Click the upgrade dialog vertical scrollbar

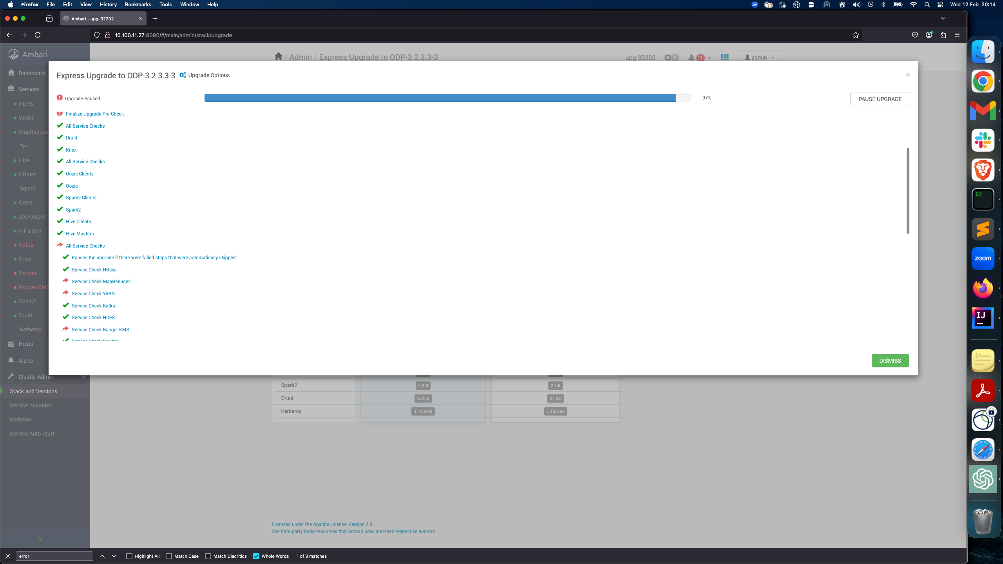pyautogui.click(x=907, y=191)
